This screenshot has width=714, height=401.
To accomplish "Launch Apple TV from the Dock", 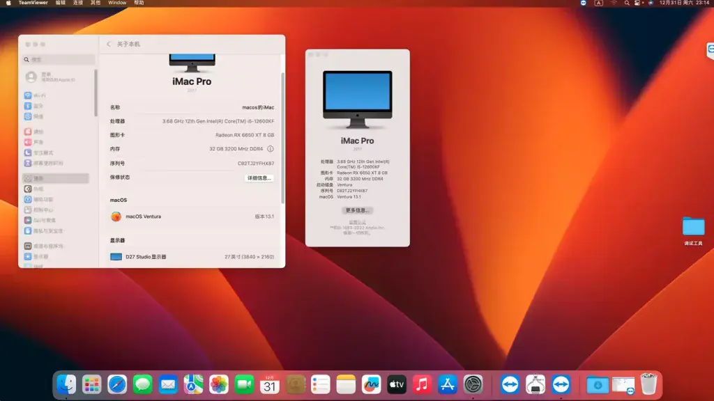I will pyautogui.click(x=397, y=384).
